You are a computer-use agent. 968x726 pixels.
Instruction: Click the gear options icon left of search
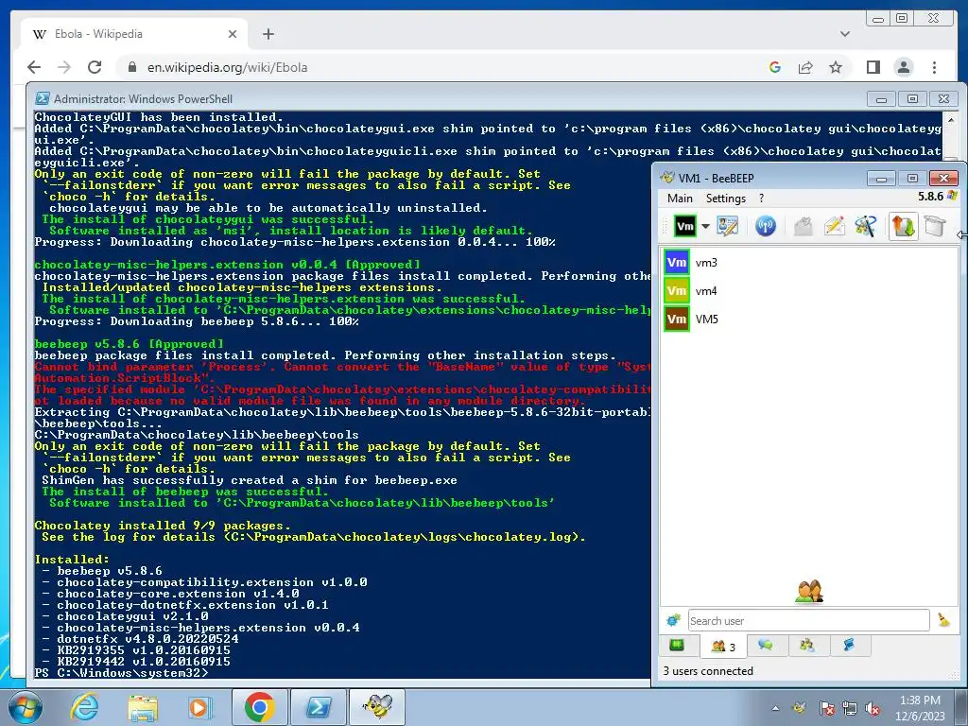673,620
